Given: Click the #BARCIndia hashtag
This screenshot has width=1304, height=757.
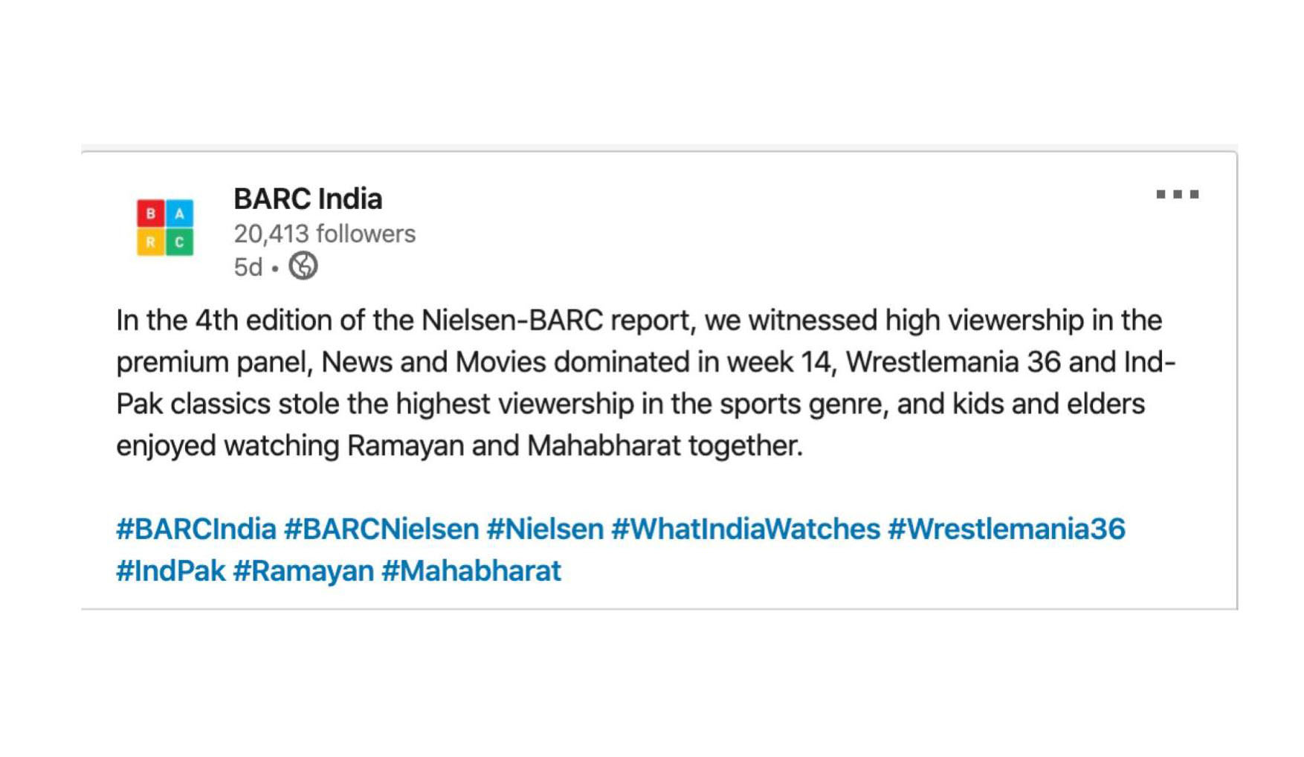Looking at the screenshot, I should [x=196, y=529].
